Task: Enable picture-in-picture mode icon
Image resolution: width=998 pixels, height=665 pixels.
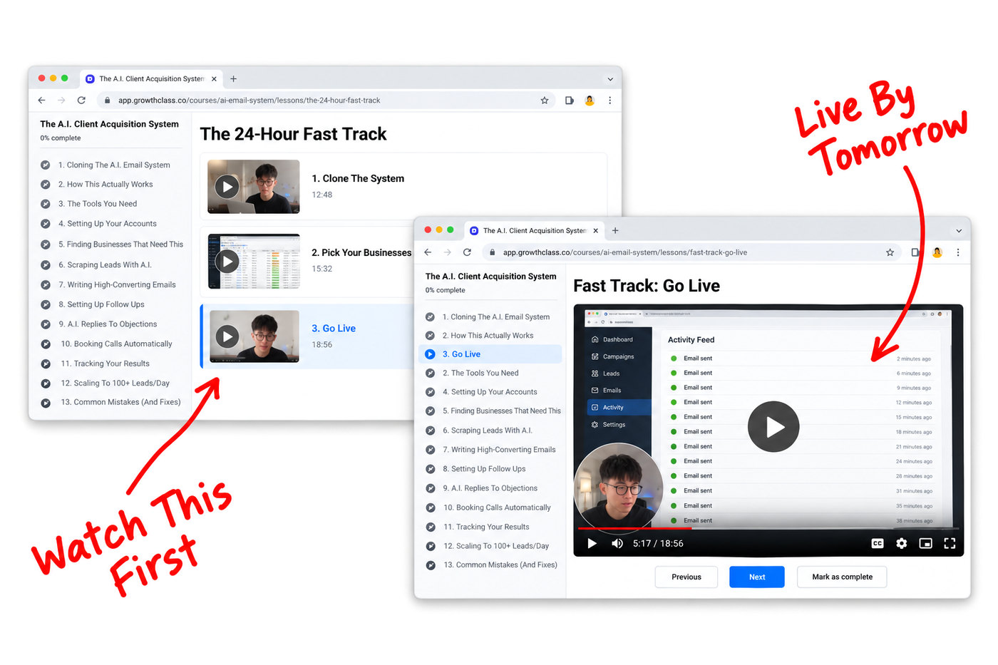Action: point(925,543)
